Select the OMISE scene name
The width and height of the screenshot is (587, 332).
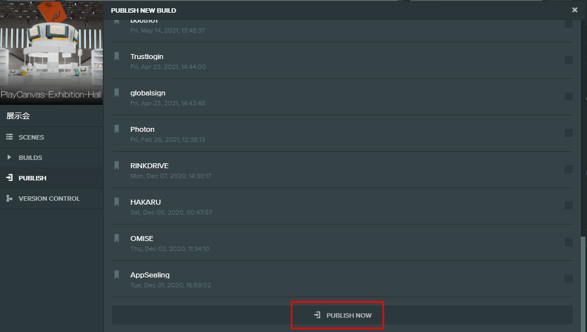click(142, 238)
